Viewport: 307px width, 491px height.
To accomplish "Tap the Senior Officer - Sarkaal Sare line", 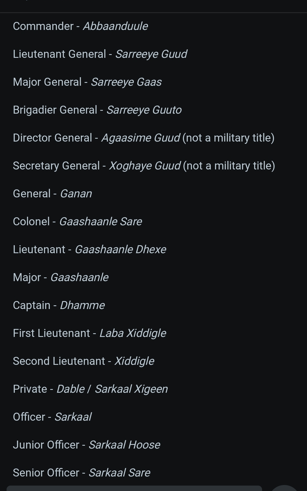I will (x=82, y=473).
